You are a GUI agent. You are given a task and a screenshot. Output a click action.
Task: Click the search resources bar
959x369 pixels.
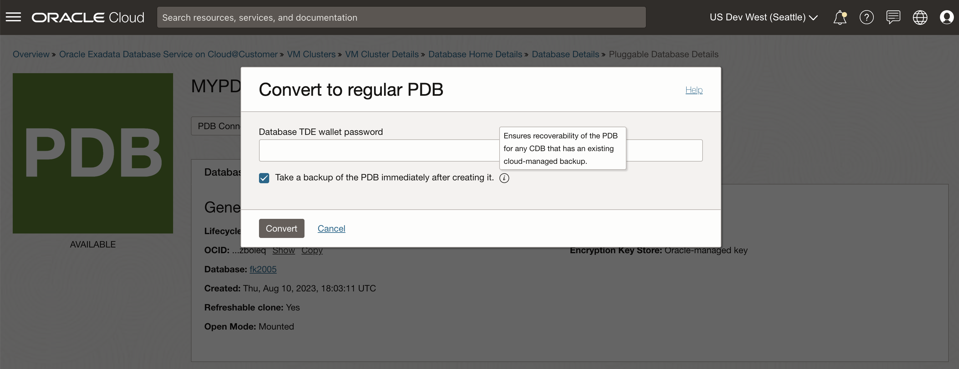pos(401,17)
